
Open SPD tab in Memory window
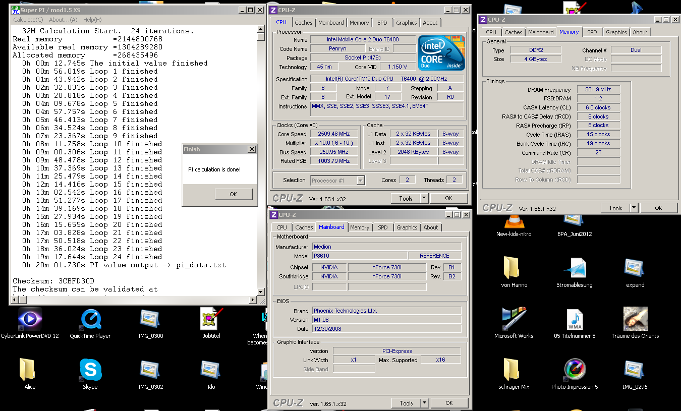point(592,32)
